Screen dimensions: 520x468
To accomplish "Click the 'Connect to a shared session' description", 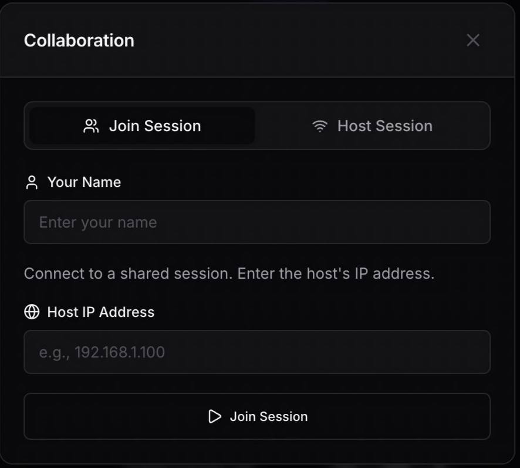I will pyautogui.click(x=229, y=273).
